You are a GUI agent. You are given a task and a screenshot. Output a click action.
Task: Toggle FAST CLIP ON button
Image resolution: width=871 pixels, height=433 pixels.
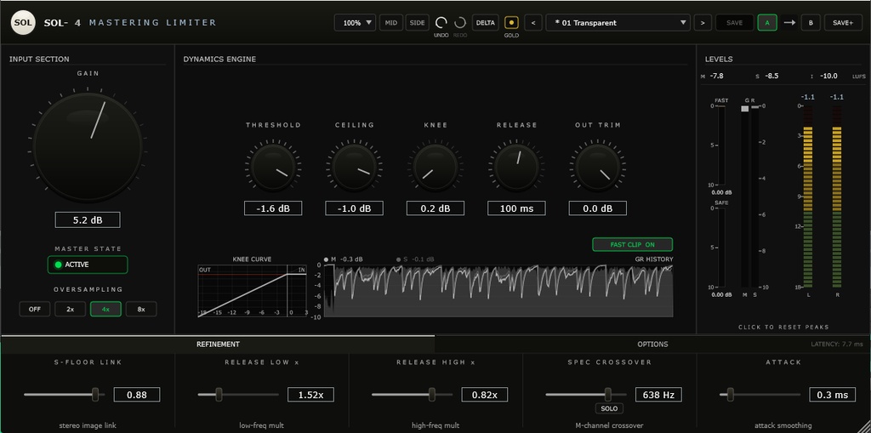(632, 244)
